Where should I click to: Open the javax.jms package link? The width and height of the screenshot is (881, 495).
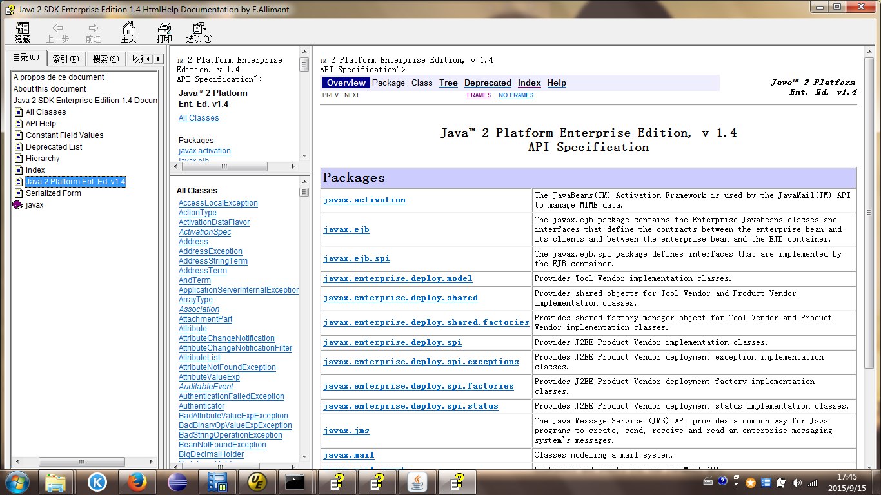click(346, 431)
